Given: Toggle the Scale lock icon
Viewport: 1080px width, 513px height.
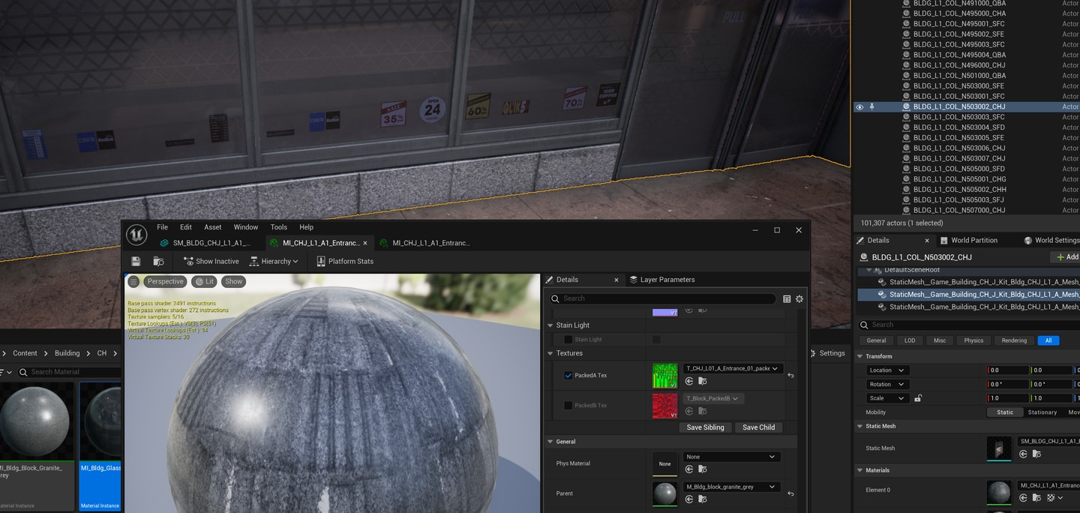Looking at the screenshot, I should point(918,398).
